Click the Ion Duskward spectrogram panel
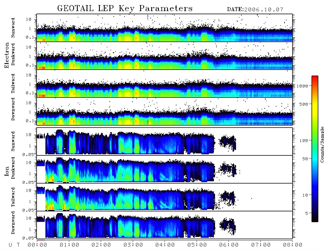The width and height of the screenshot is (324, 250). [x=165, y=169]
